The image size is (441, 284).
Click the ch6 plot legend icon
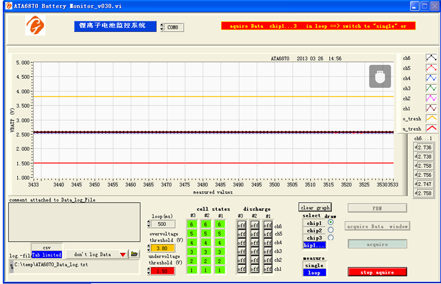(431, 58)
